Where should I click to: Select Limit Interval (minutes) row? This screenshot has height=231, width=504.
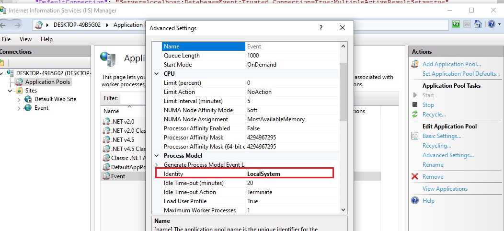point(251,101)
